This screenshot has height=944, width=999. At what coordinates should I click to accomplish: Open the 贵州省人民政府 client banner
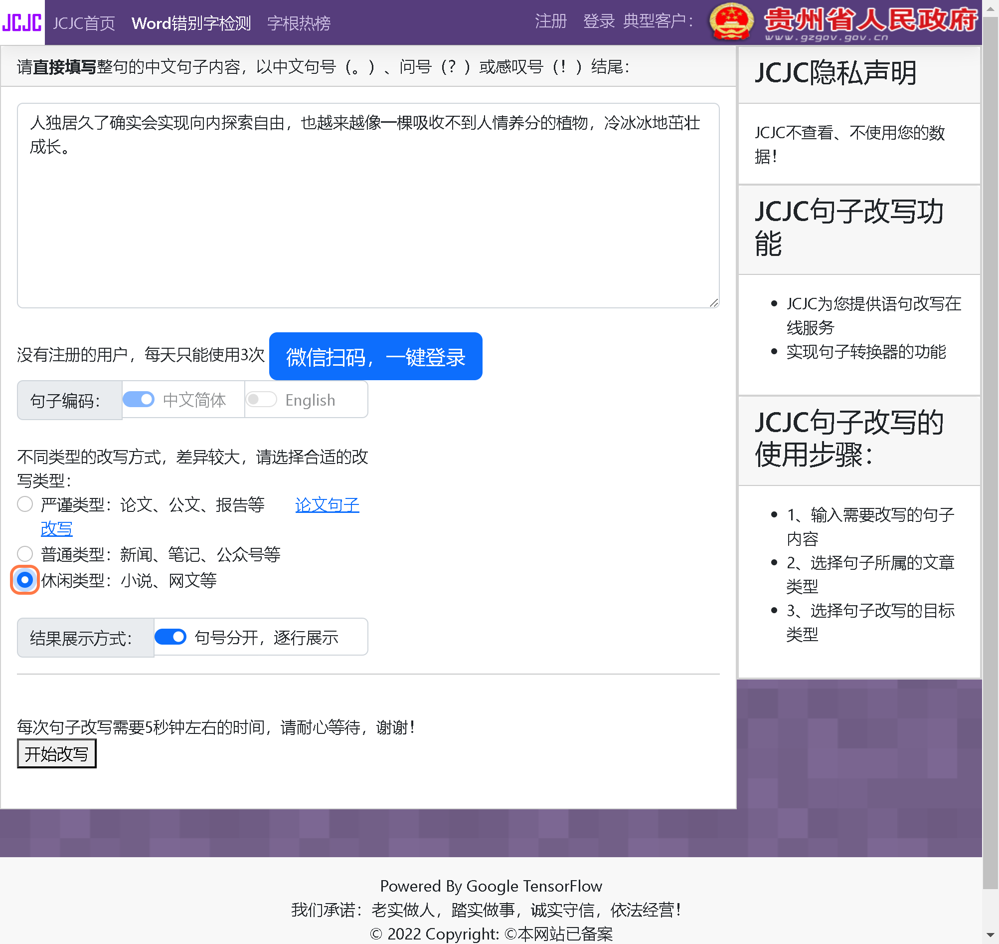coord(843,22)
